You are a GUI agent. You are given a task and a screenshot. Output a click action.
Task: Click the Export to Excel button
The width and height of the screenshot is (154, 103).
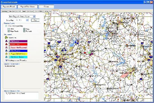point(9,7)
